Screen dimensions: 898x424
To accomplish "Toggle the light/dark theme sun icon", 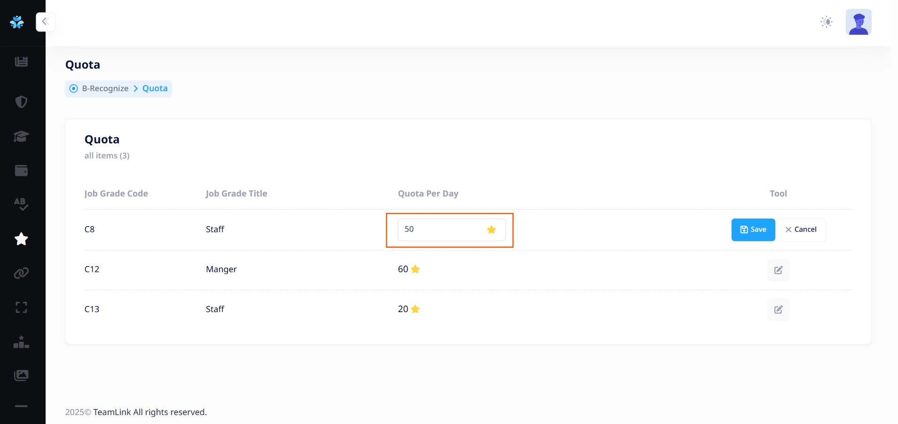I will [826, 22].
